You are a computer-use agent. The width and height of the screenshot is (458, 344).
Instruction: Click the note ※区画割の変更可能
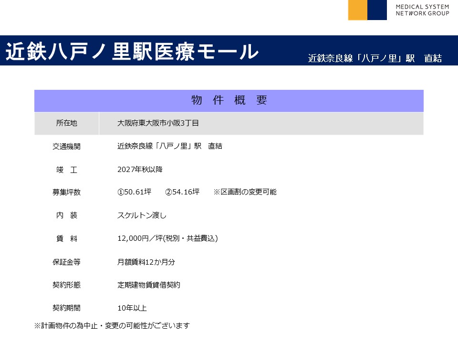[x=245, y=192]
